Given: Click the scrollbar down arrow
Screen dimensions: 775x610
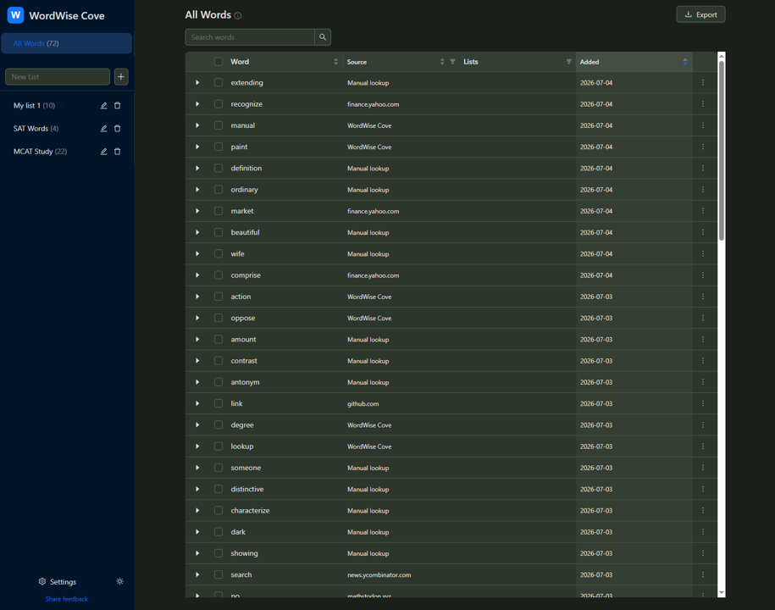Looking at the screenshot, I should point(722,592).
